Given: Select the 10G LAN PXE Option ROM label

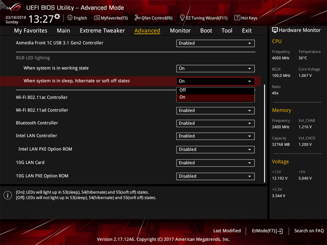Looking at the screenshot, I should 42,176.
